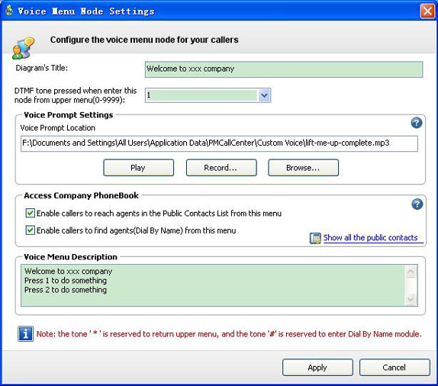Apply the voice menu node settings
The width and height of the screenshot is (438, 386).
pos(317,367)
